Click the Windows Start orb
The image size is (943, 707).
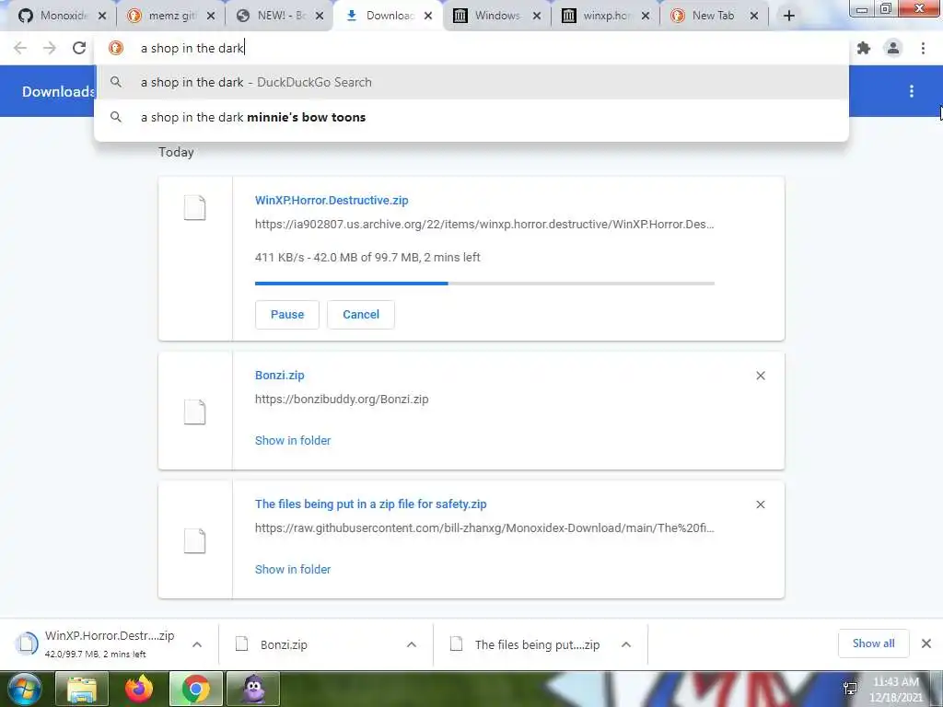pyautogui.click(x=24, y=689)
